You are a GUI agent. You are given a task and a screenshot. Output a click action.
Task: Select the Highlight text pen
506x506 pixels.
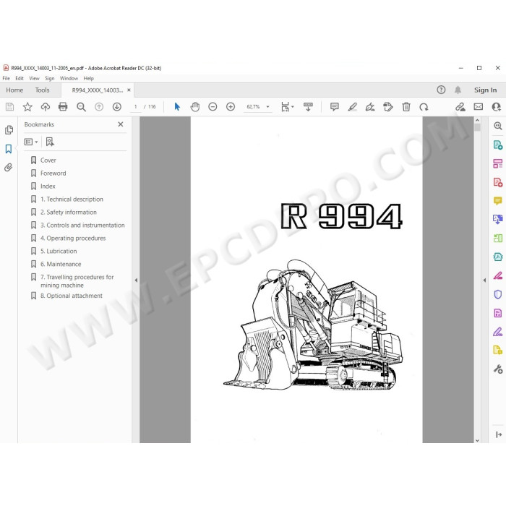point(353,107)
